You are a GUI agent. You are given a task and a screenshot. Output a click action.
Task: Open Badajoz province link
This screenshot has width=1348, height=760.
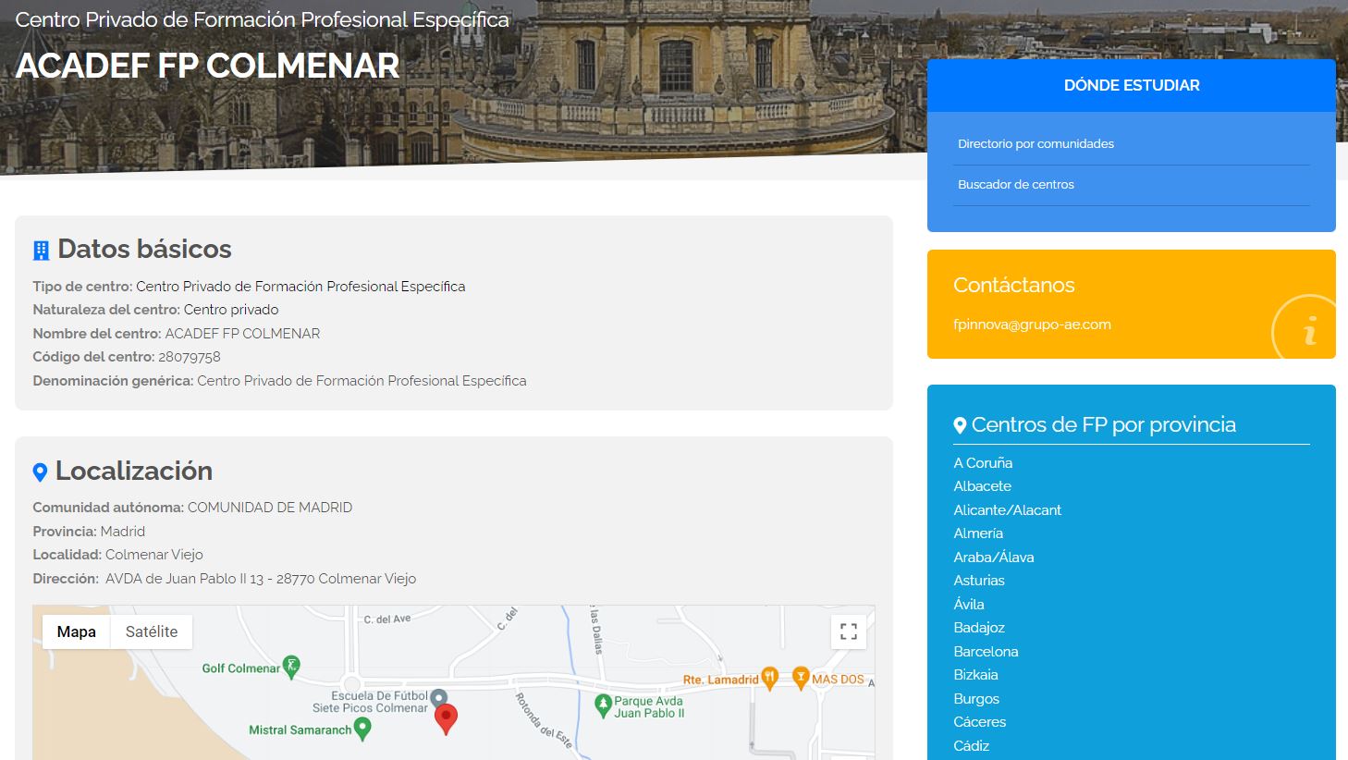(979, 627)
